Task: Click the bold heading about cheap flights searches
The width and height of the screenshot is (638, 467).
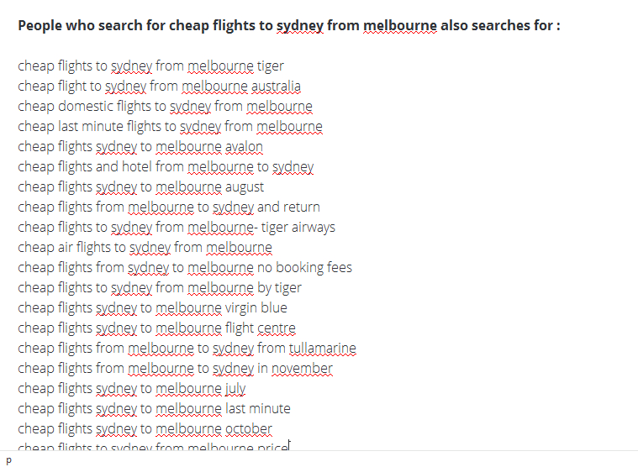Action: 289,25
